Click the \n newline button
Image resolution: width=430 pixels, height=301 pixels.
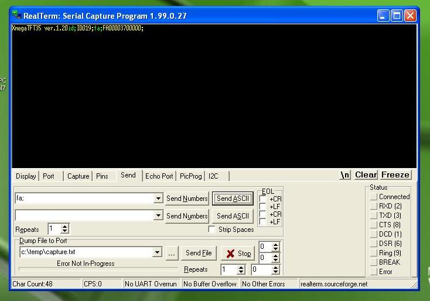tap(345, 175)
